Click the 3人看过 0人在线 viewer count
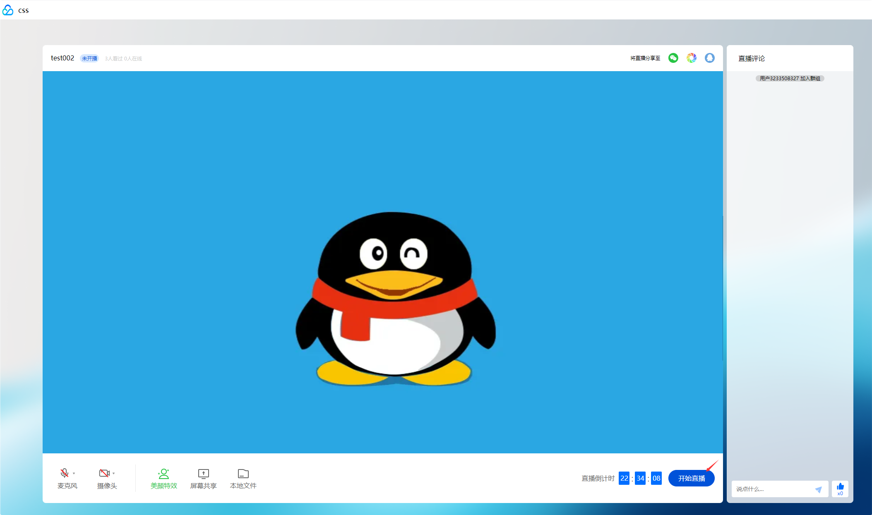The height and width of the screenshot is (515, 872). click(123, 59)
